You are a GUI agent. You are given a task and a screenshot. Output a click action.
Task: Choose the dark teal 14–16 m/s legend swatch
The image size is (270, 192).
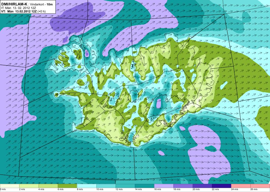click(145, 186)
